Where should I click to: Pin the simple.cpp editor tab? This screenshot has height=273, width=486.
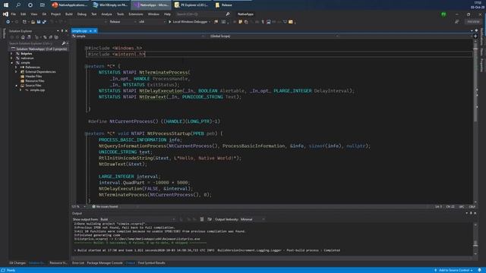click(x=90, y=31)
